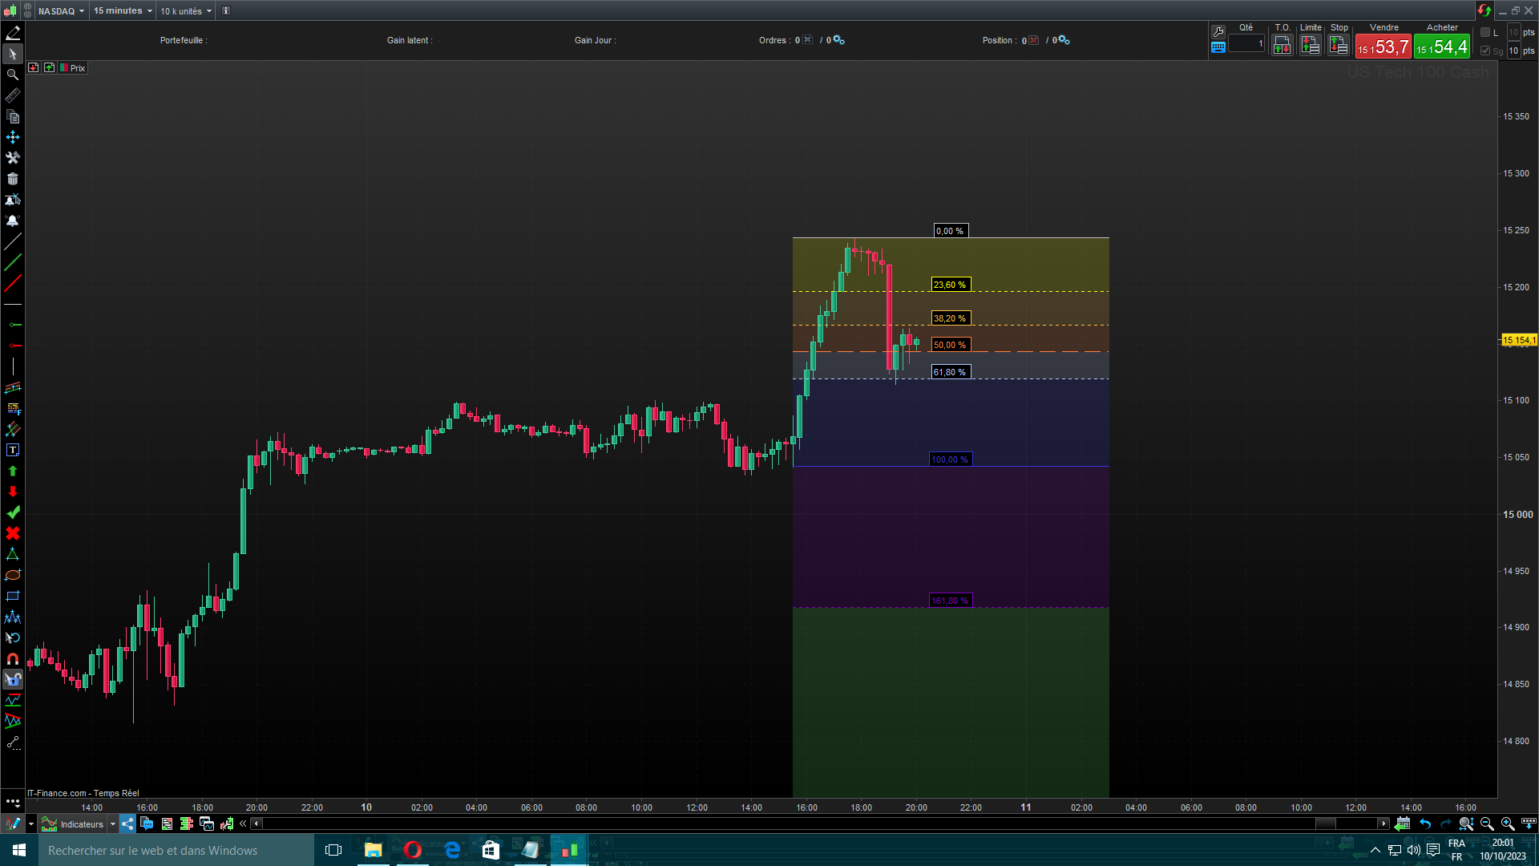Select the green upward arrow drawing tool
This screenshot has width=1539, height=866.
pyautogui.click(x=13, y=471)
